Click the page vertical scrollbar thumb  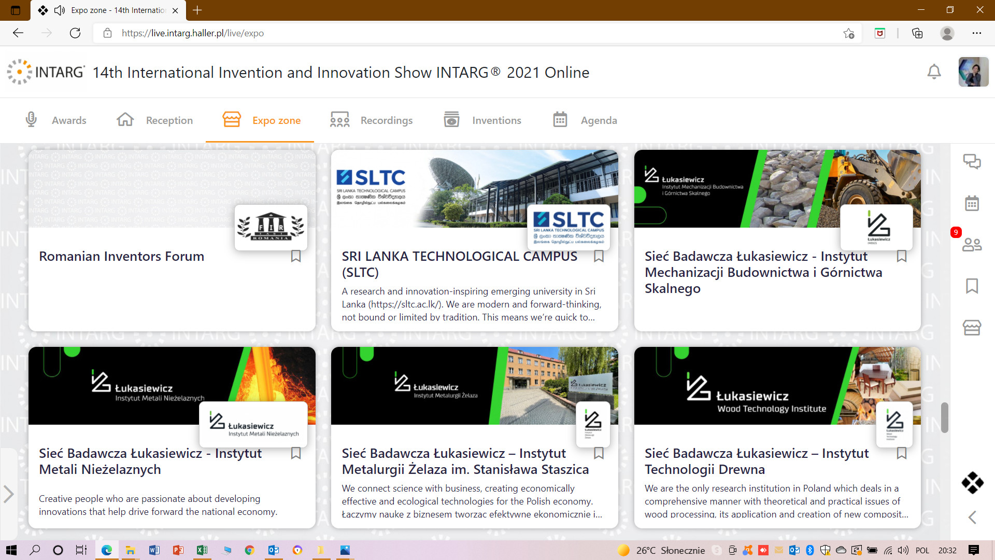click(x=945, y=417)
